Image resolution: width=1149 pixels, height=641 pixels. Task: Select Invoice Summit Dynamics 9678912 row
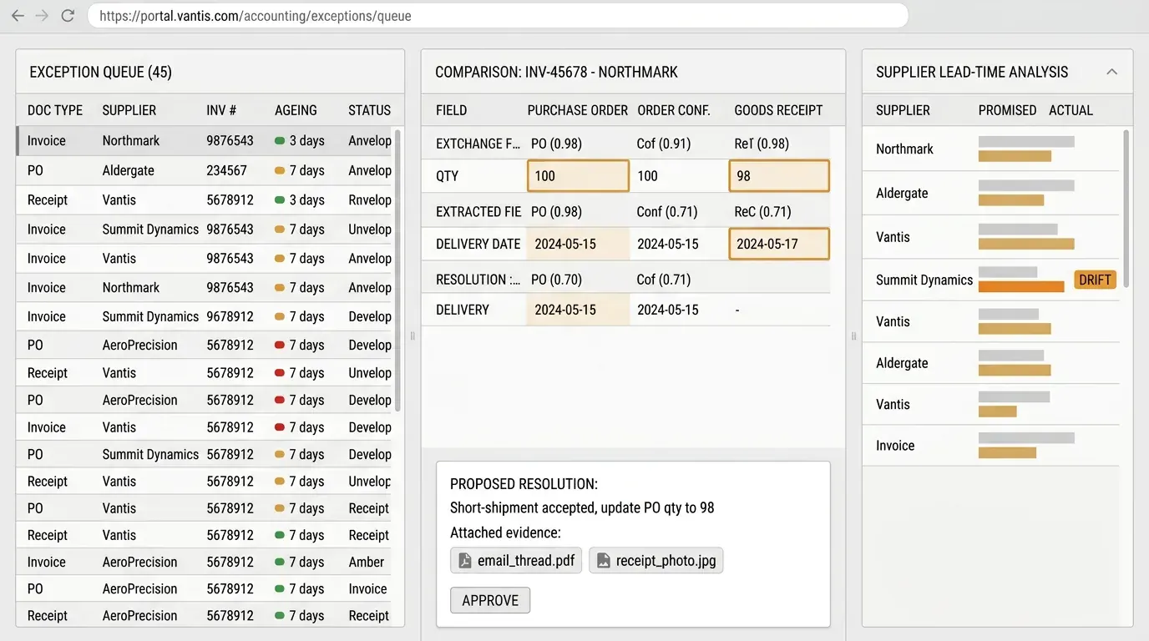click(x=205, y=316)
